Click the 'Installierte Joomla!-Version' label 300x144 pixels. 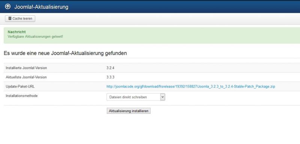tap(26, 68)
